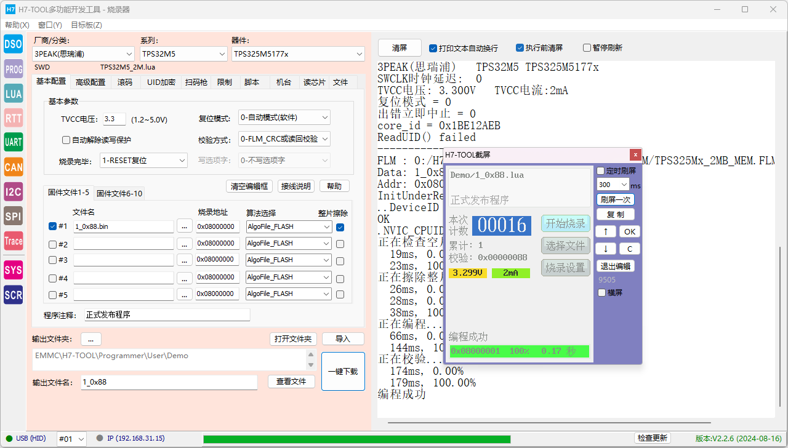Click the 一键下载 button

(343, 371)
